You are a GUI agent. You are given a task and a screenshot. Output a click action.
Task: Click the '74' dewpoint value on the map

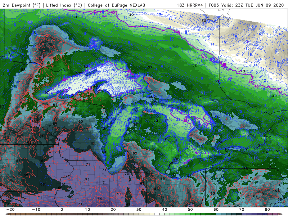100,199
